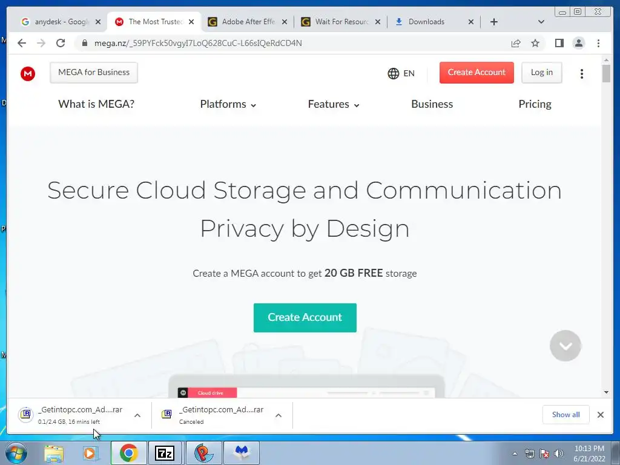The image size is (620, 465).
Task: Click the forward navigation arrow
Action: click(41, 43)
